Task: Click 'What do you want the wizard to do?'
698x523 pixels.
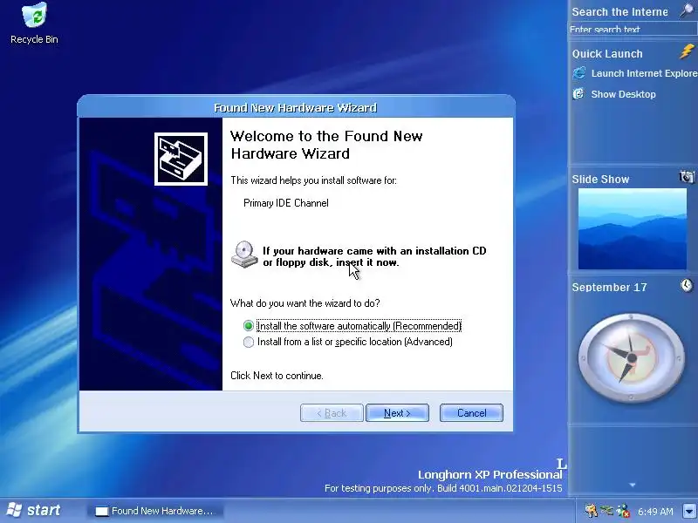Action: [x=305, y=303]
